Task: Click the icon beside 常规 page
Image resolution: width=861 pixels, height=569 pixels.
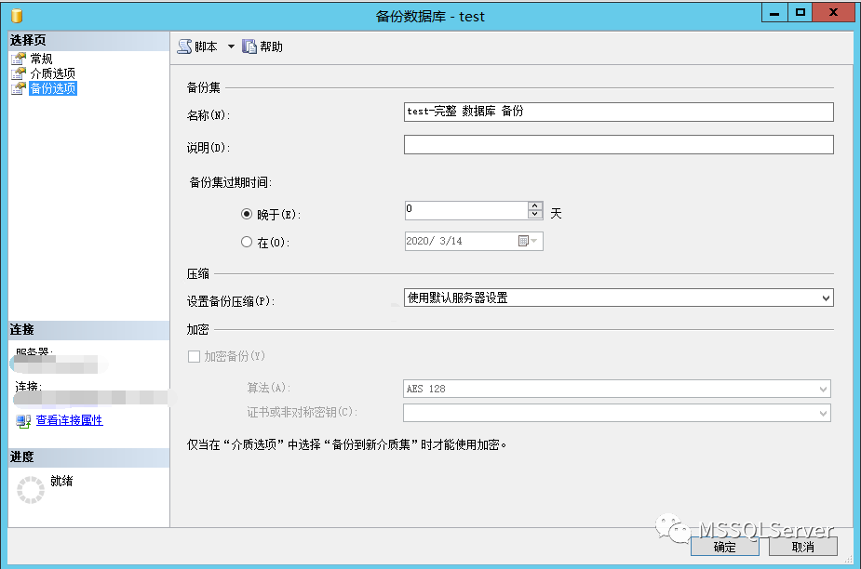Action: (x=20, y=59)
